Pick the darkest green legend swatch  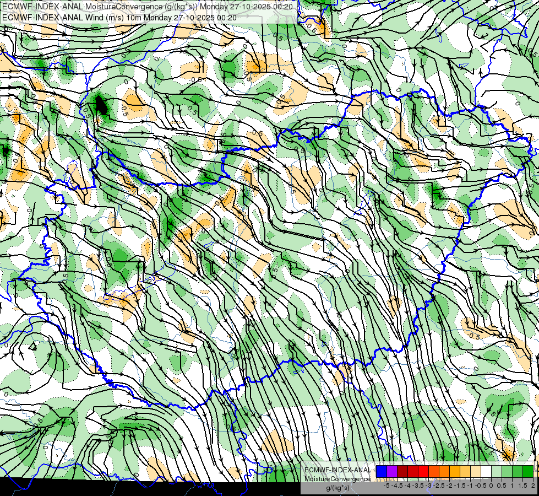click(x=528, y=472)
